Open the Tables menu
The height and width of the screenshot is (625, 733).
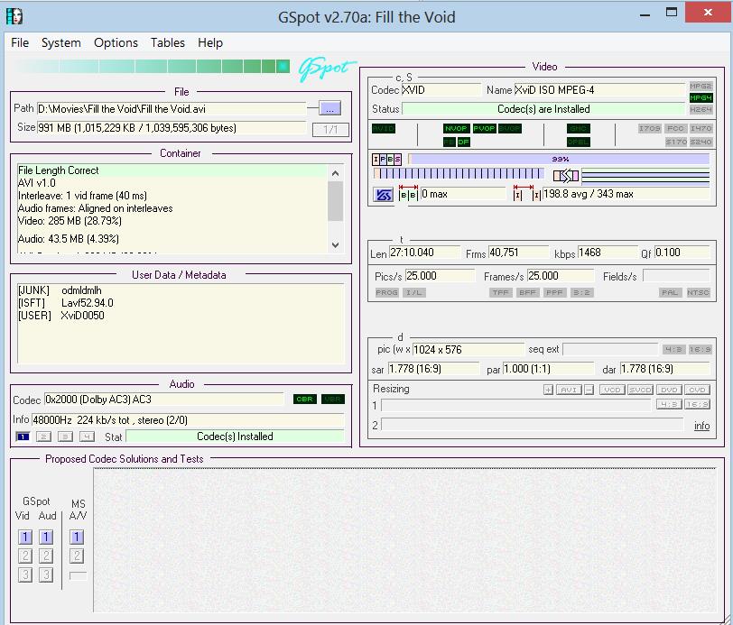point(167,43)
